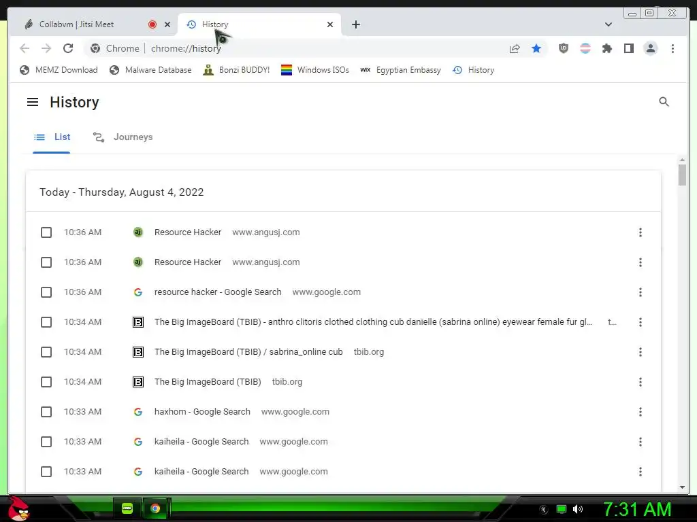The width and height of the screenshot is (697, 522).
Task: Close the Collabvm Jitsi Meet tab
Action: (x=167, y=24)
